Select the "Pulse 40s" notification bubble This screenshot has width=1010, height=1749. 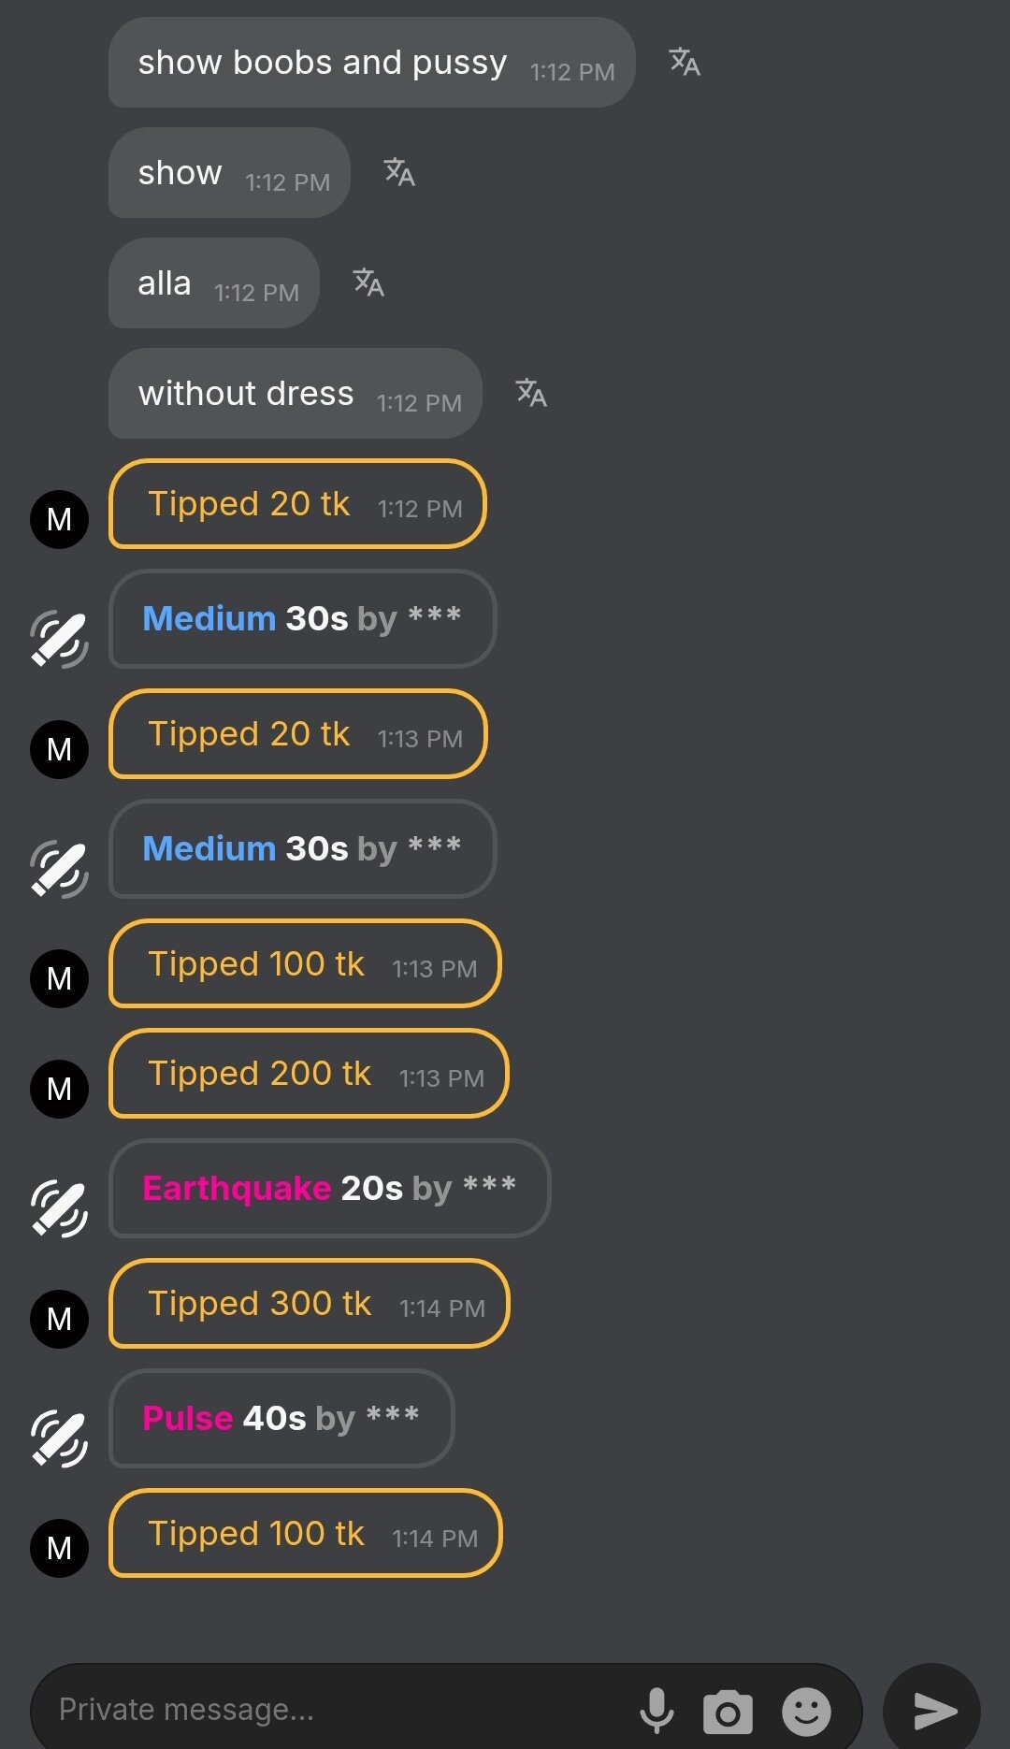point(281,1419)
